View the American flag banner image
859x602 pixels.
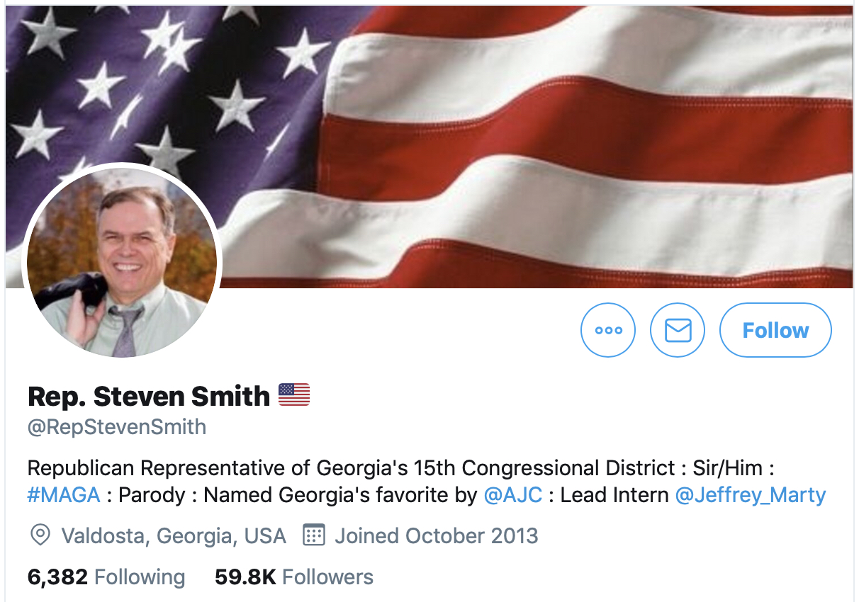pos(429,147)
